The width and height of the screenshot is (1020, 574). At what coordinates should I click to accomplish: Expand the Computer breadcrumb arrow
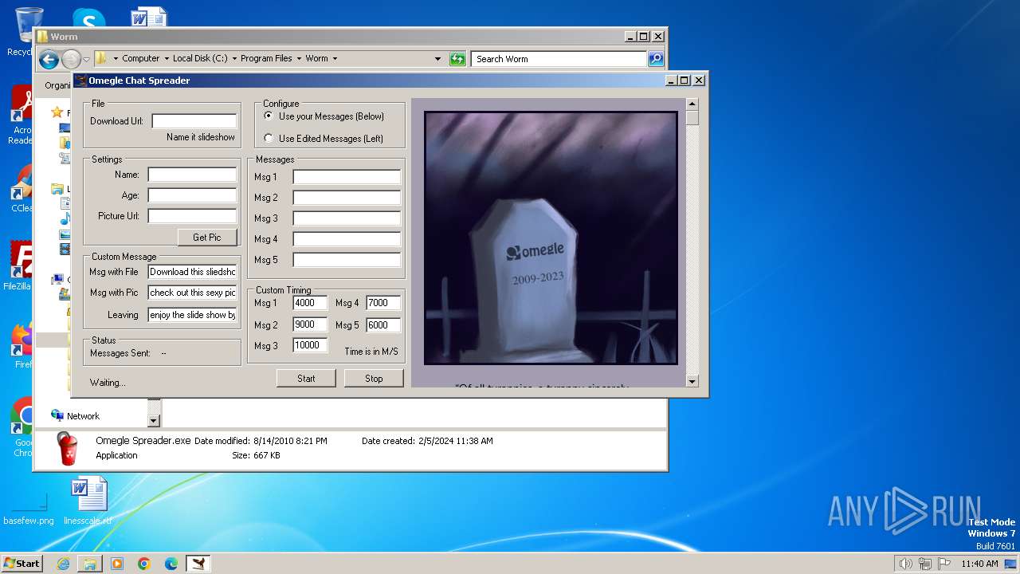(167, 59)
